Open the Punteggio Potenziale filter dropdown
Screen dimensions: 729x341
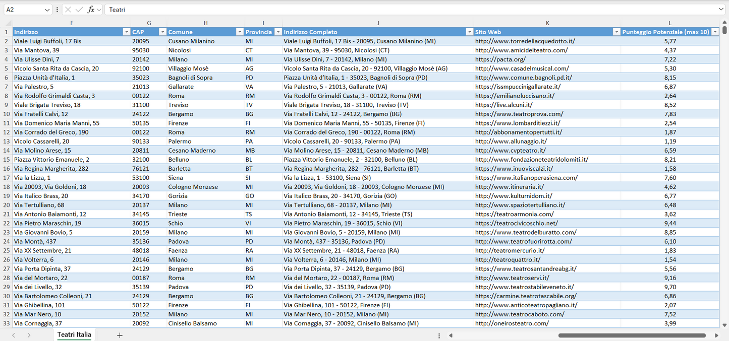tap(715, 32)
